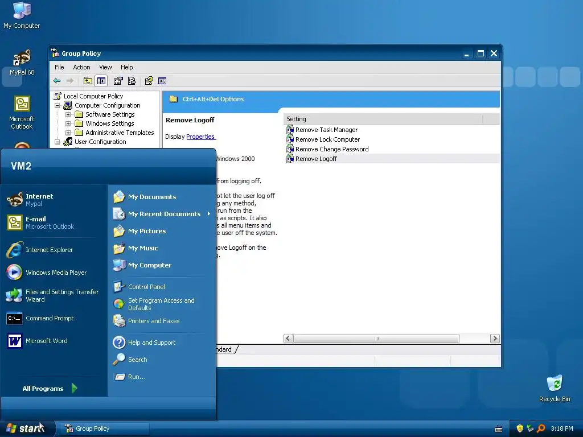Expand the Software Settings tree node

(x=68, y=114)
